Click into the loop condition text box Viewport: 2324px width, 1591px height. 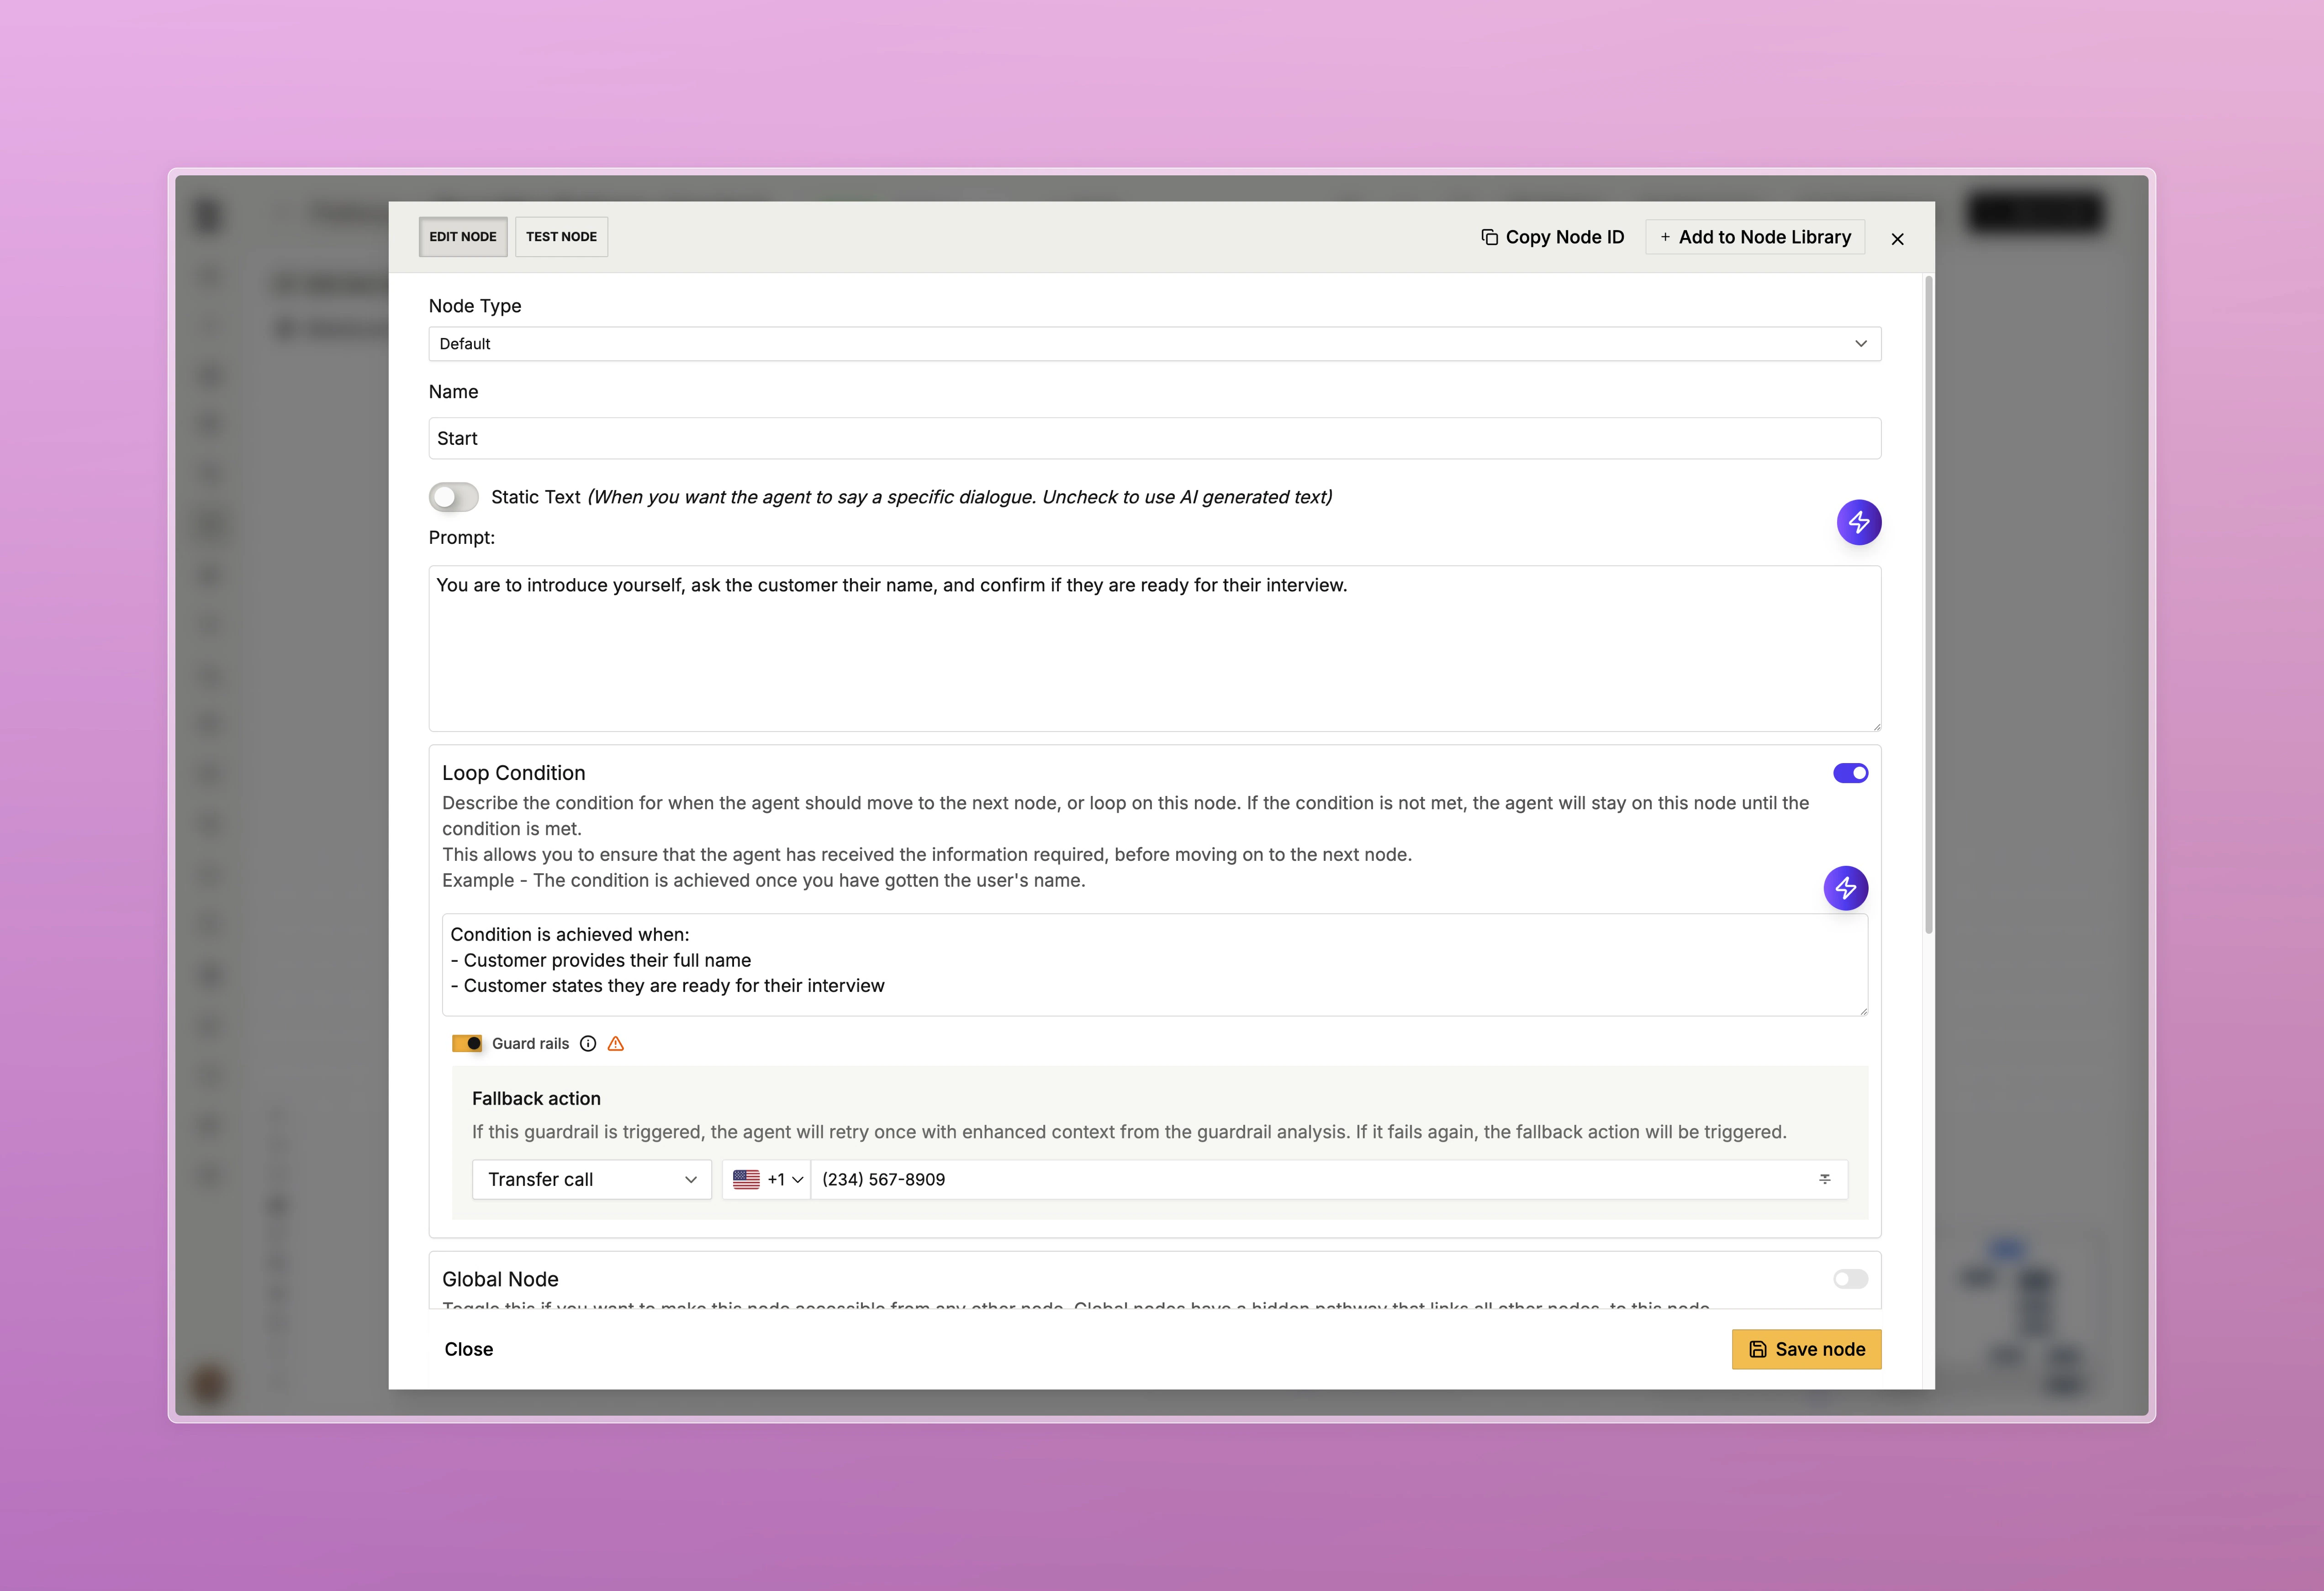[1155, 965]
